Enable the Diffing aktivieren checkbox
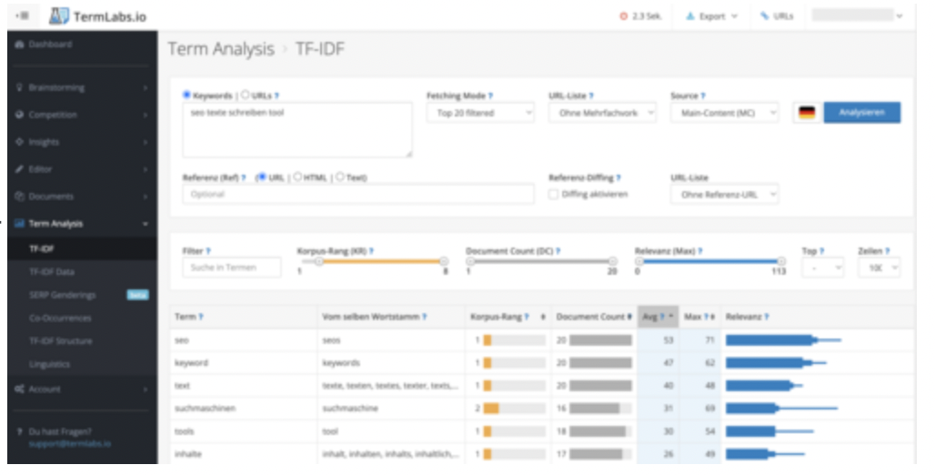935x475 pixels. click(553, 194)
